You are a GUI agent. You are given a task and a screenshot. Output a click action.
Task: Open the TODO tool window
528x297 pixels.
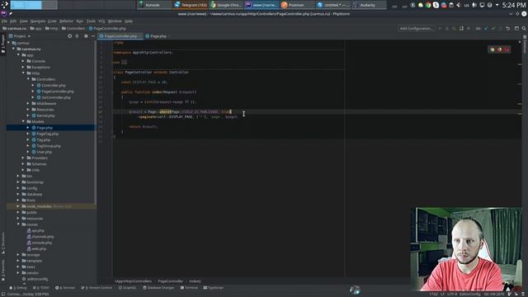pyautogui.click(x=41, y=288)
